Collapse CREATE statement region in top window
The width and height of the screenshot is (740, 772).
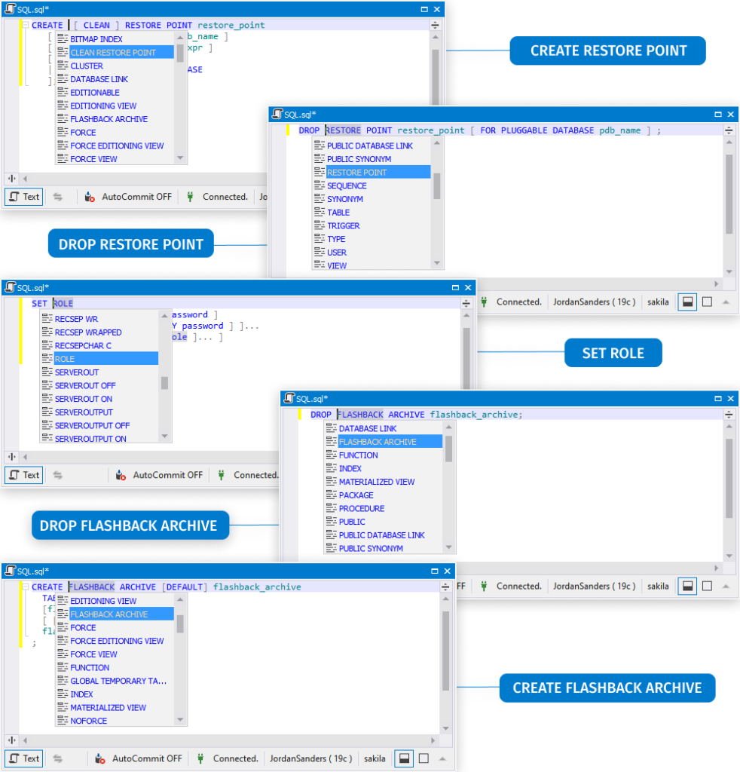[x=25, y=25]
